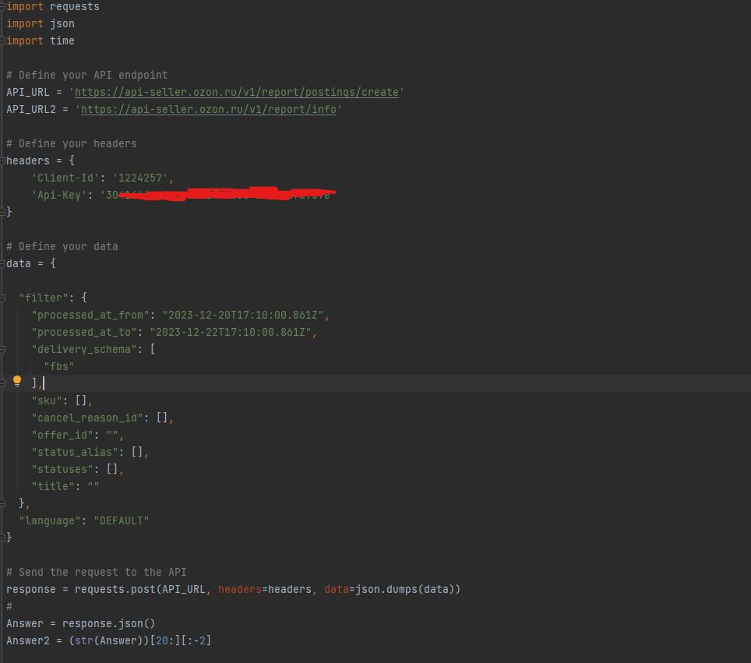Click the "statuses" key

62,469
